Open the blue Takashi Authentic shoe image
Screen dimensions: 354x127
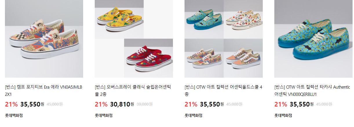click(x=313, y=39)
